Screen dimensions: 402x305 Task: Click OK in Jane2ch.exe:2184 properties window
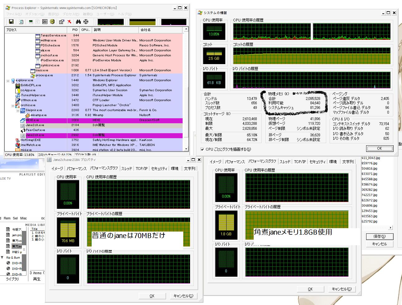pyautogui.click(x=152, y=296)
